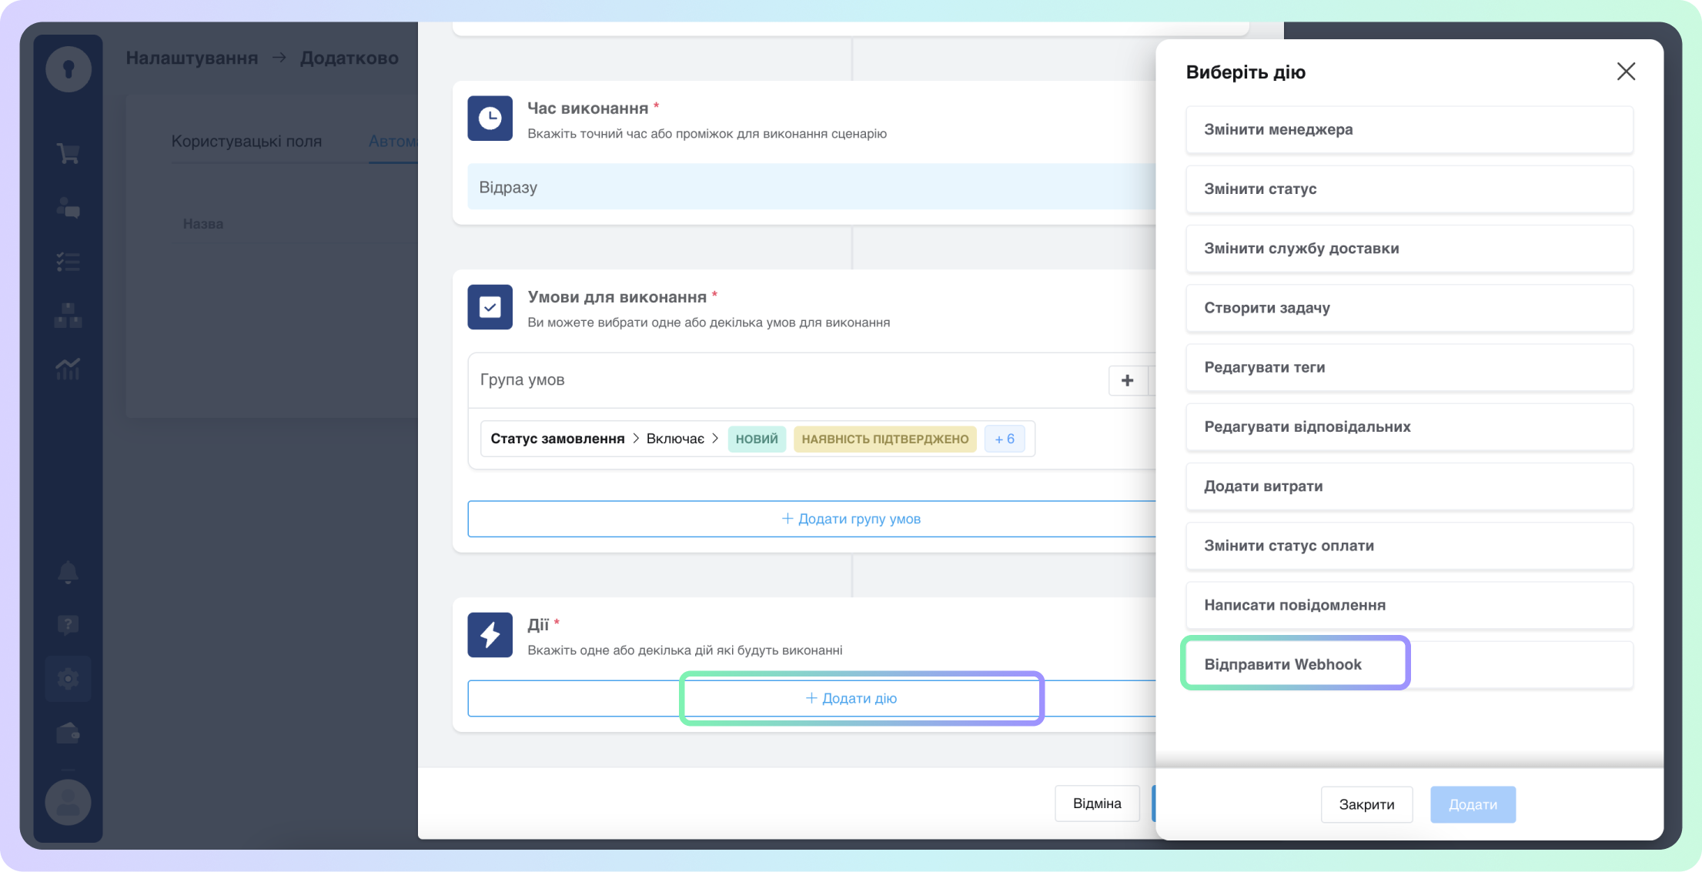Open the tasks checklist sidebar icon
The width and height of the screenshot is (1702, 872).
pyautogui.click(x=68, y=262)
